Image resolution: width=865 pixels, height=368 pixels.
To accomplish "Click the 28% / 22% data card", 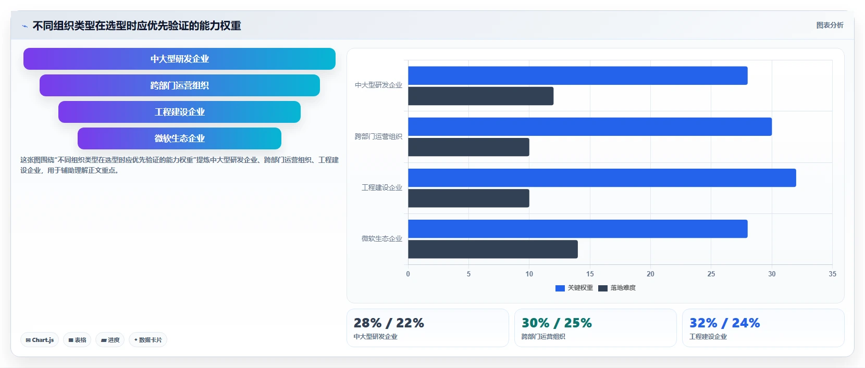I will (428, 328).
